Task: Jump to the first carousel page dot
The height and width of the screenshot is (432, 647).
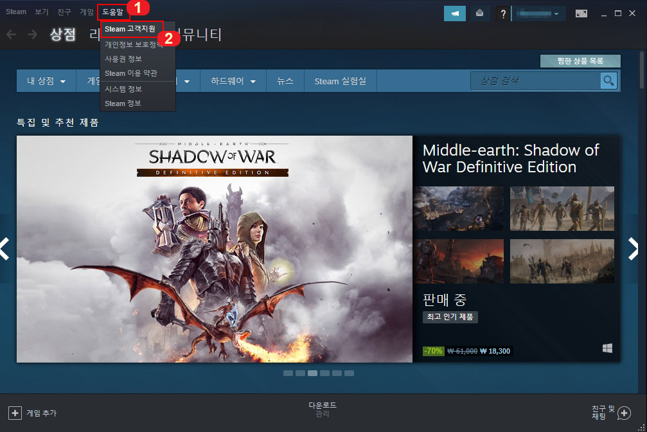Action: coord(288,373)
